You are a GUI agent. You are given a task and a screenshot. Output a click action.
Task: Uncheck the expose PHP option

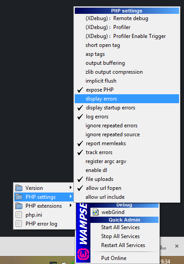127,90
